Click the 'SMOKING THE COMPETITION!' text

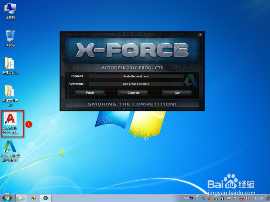tap(132, 104)
